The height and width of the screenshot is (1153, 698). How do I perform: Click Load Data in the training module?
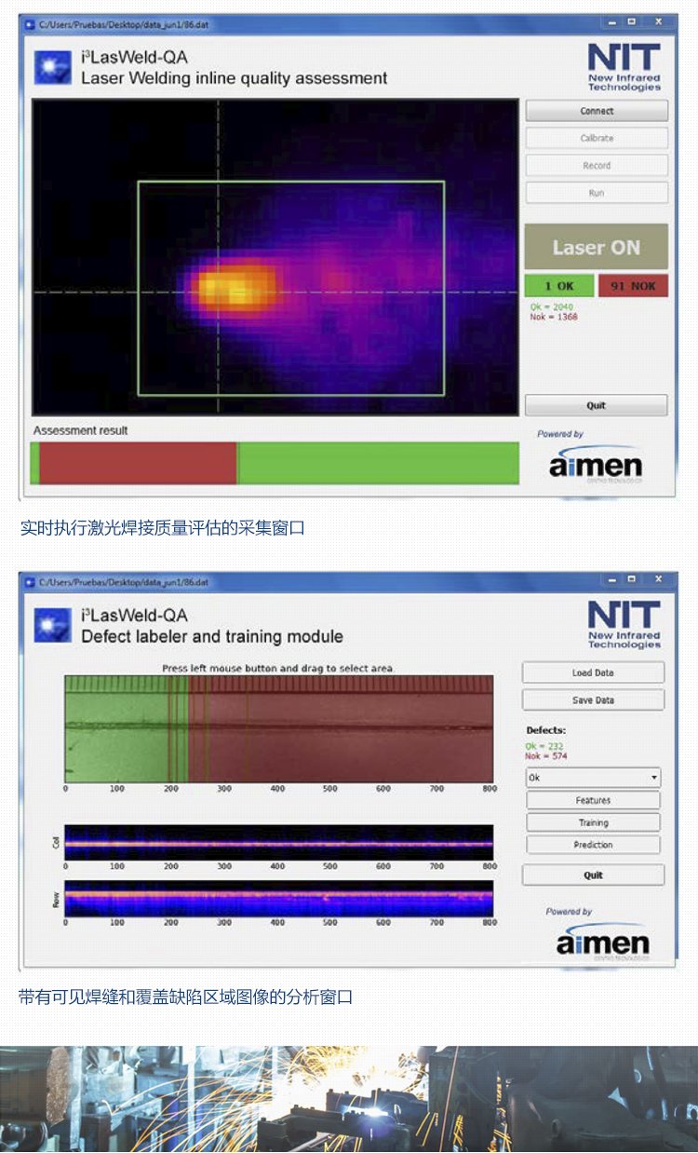tap(593, 672)
